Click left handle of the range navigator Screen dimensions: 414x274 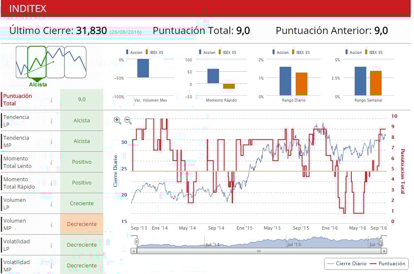(x=136, y=242)
